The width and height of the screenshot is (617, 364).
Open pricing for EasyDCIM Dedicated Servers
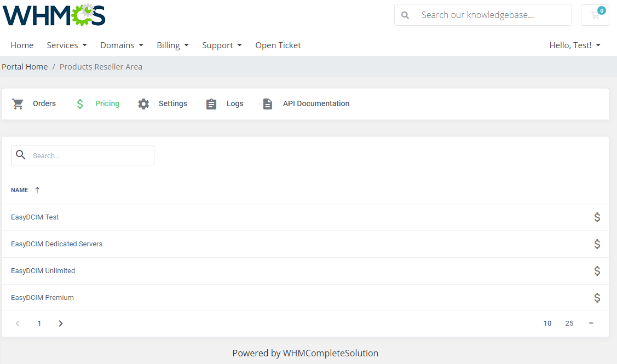[x=597, y=244]
